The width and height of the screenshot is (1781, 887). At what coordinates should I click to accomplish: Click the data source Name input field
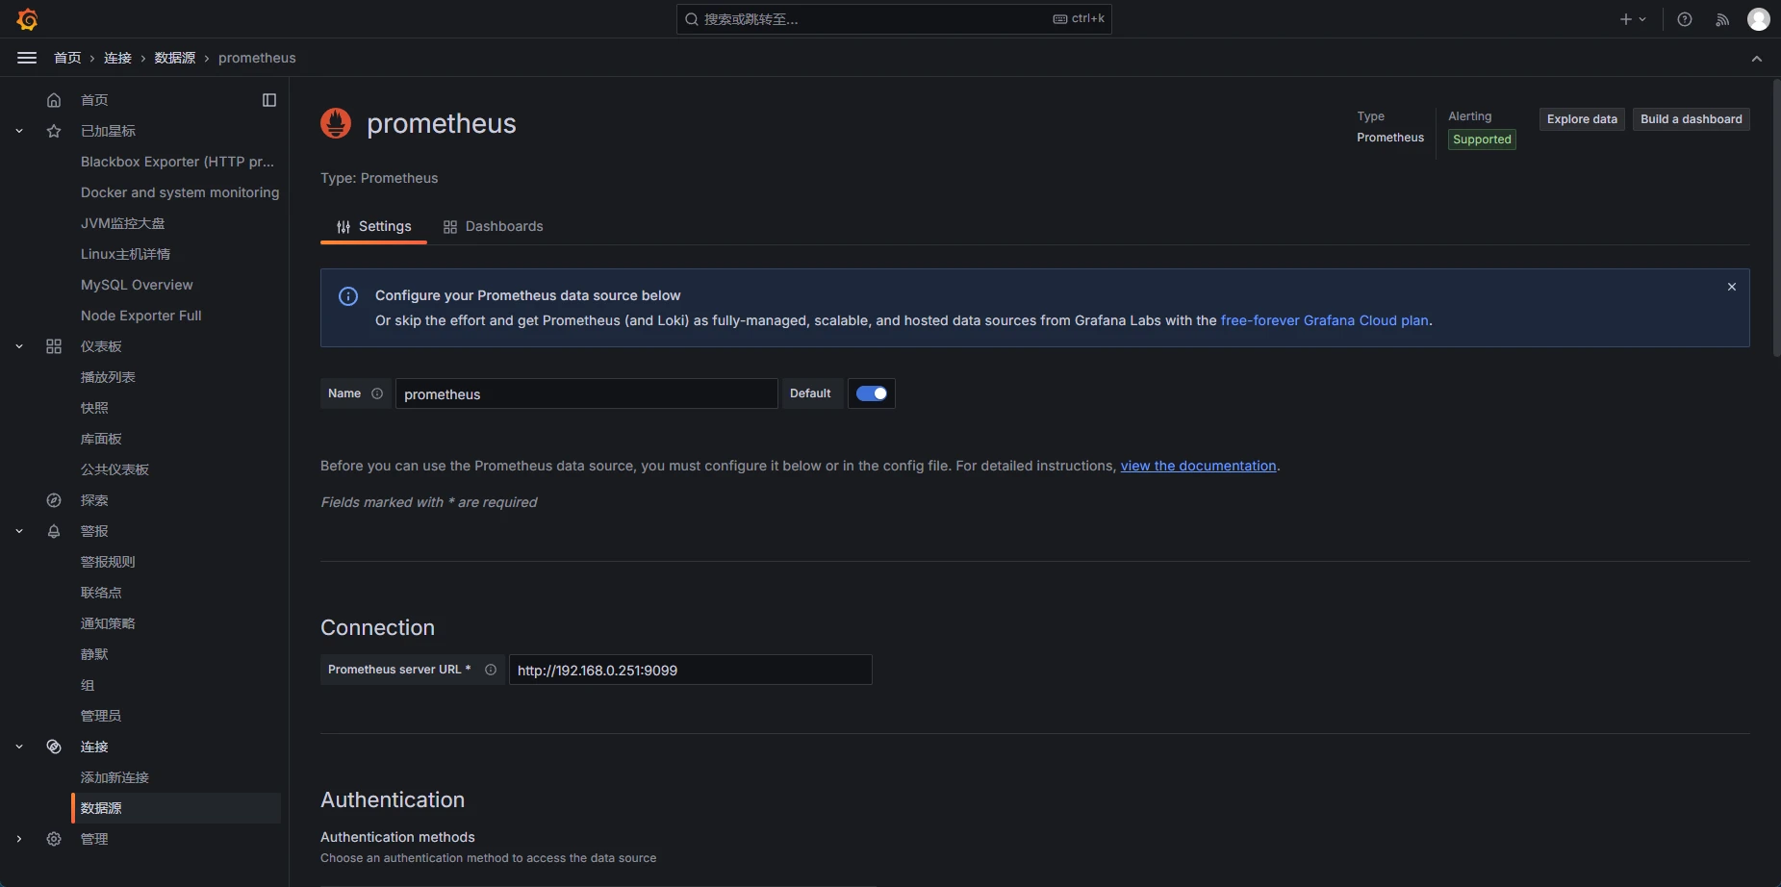[586, 393]
